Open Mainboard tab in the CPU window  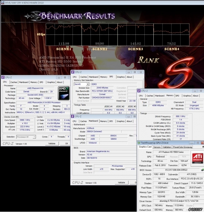(24, 82)
